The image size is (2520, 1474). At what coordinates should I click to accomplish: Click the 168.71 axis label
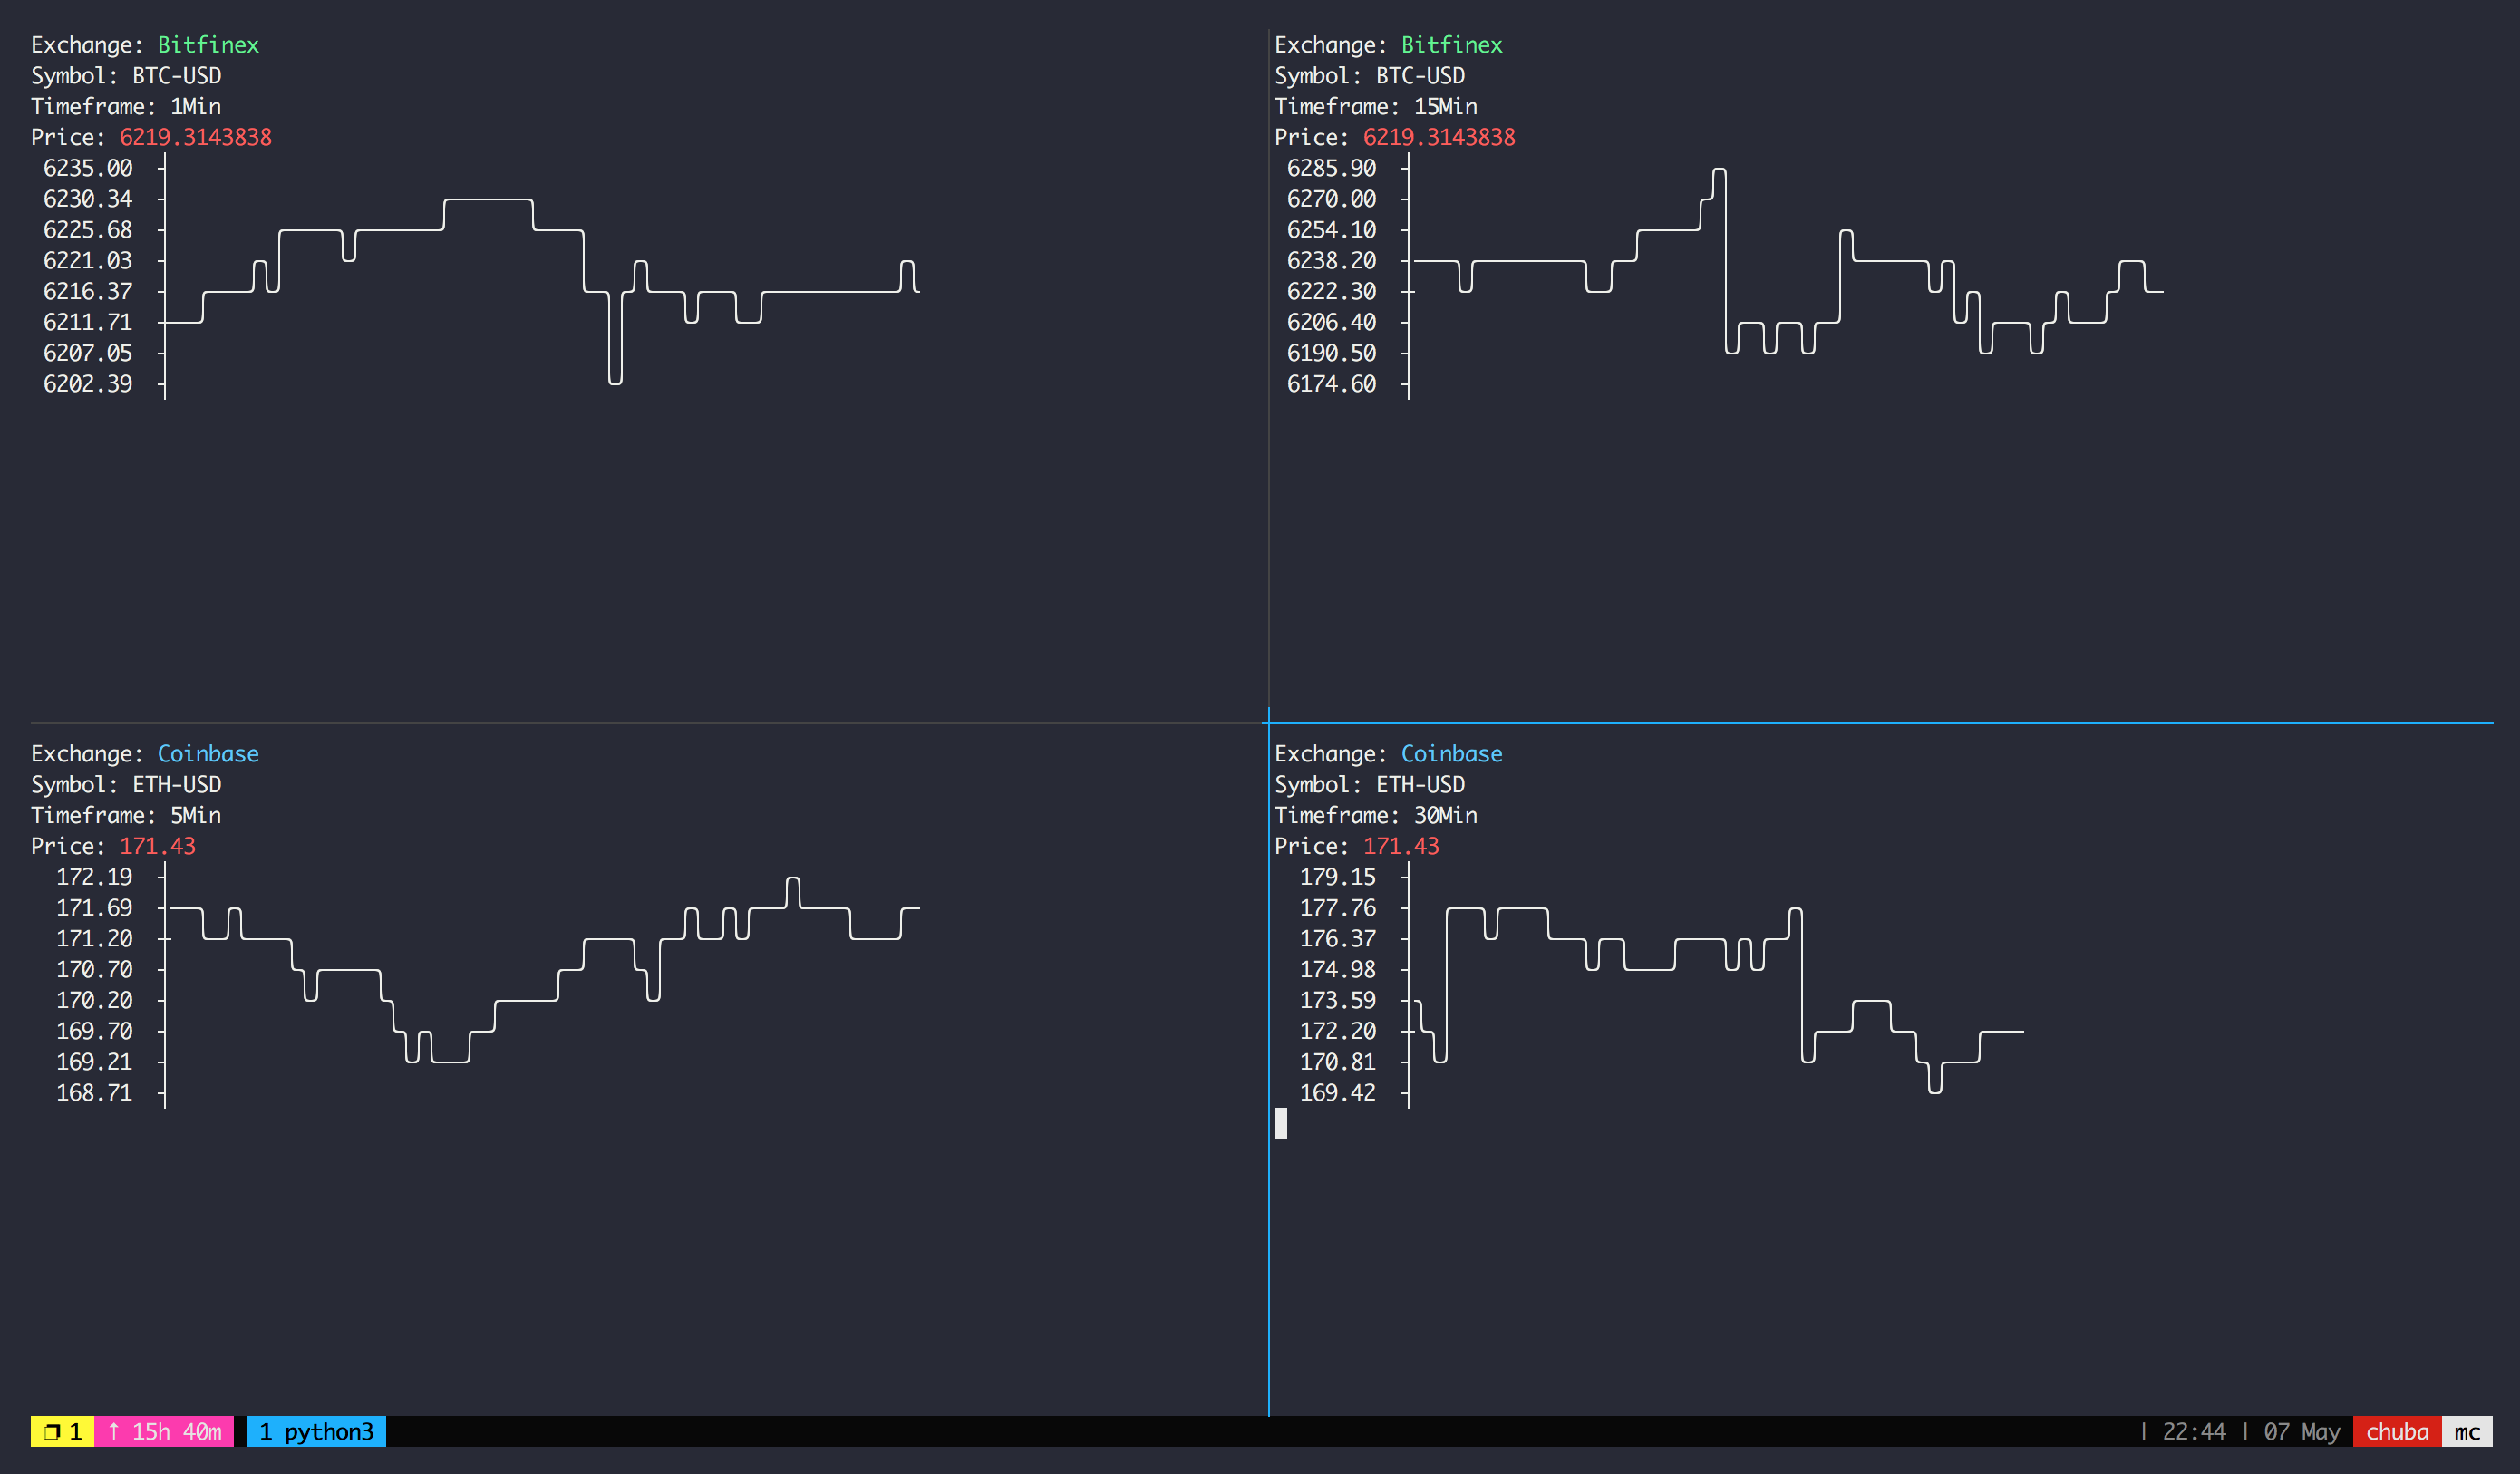pyautogui.click(x=94, y=1092)
